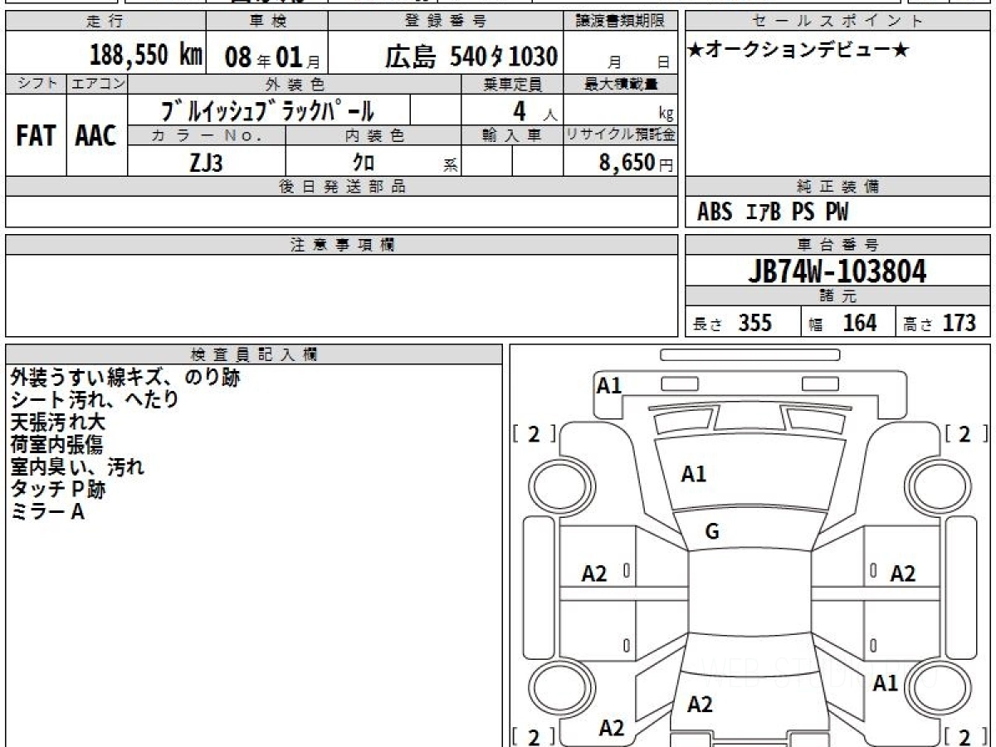Click the セールスポイント header
The height and width of the screenshot is (747, 996).
click(837, 22)
